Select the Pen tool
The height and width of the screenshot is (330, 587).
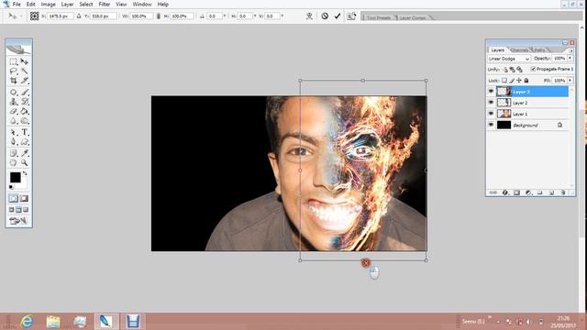pos(14,142)
